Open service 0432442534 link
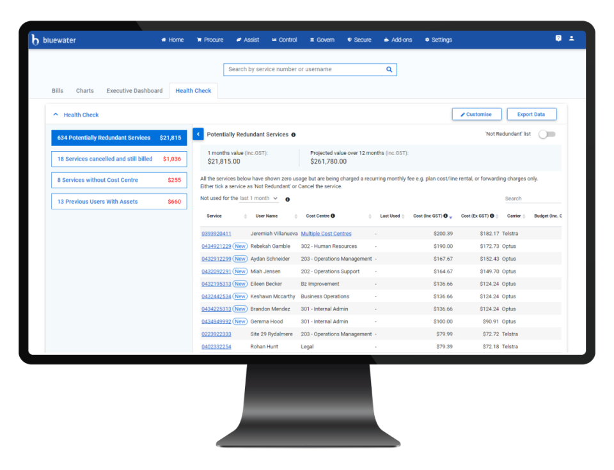The height and width of the screenshot is (470, 614). [x=216, y=296]
